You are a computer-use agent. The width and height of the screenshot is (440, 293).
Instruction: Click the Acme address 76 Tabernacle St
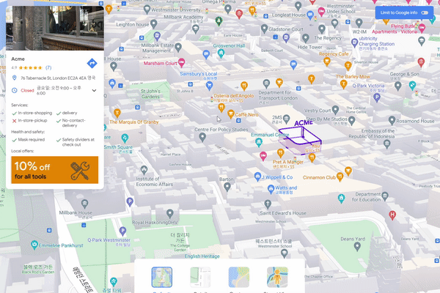click(x=58, y=78)
